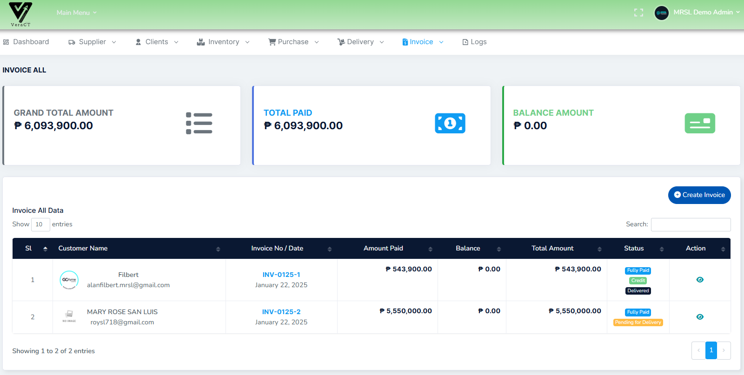This screenshot has width=744, height=375.
Task: Click the INVOICE ALL heading
Action: point(24,70)
